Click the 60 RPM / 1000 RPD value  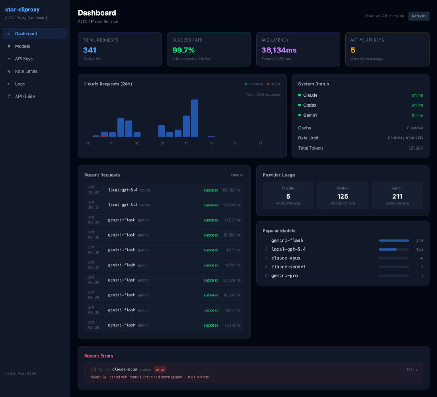point(405,138)
